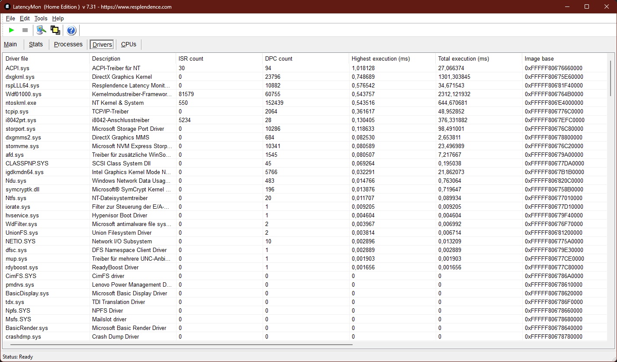Select the afd.sys driver row

(x=305, y=155)
